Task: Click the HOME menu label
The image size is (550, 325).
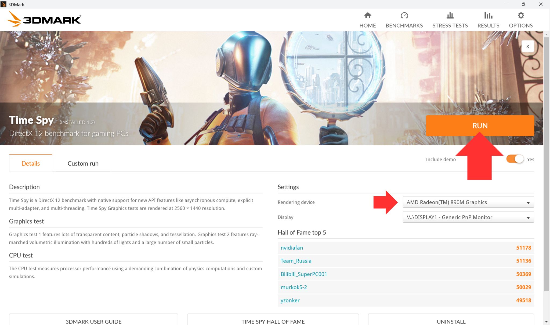Action: [x=368, y=25]
